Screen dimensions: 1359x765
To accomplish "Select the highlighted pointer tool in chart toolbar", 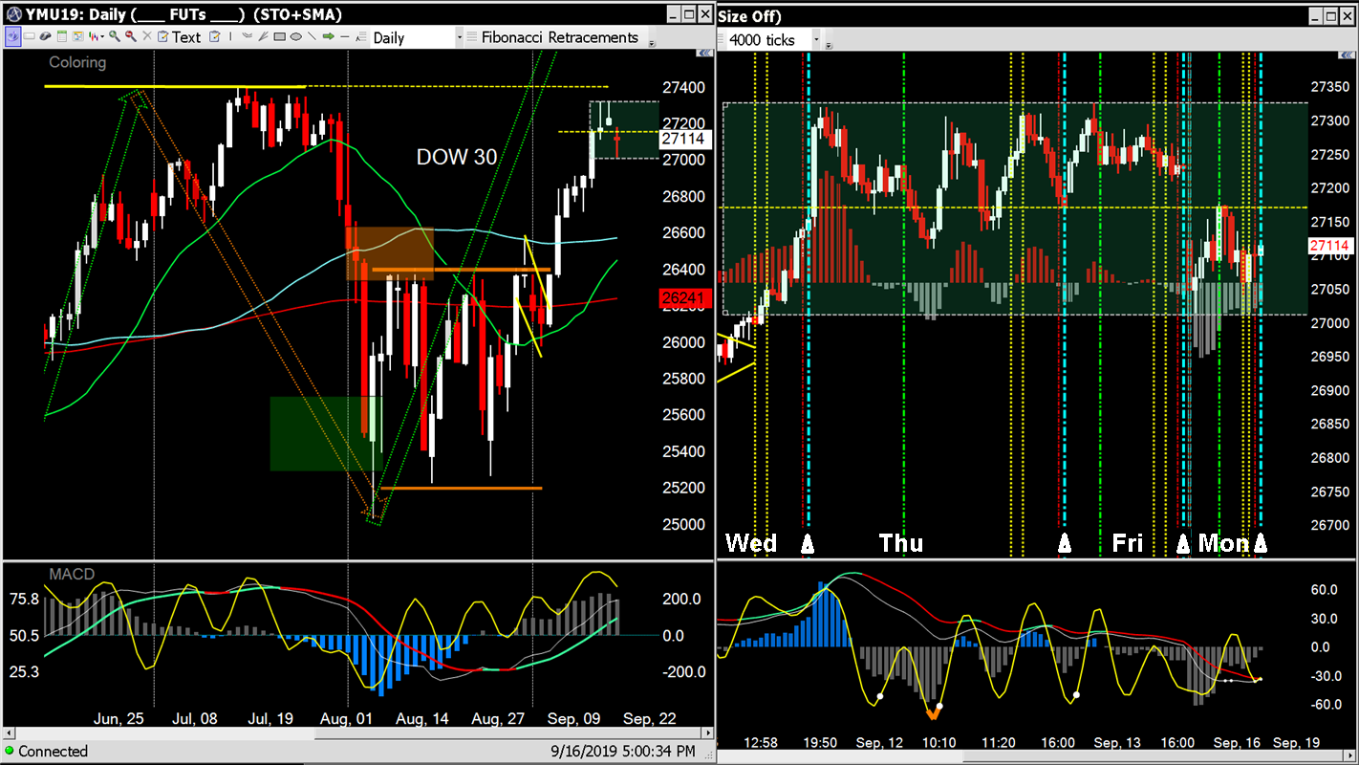I will (x=13, y=36).
